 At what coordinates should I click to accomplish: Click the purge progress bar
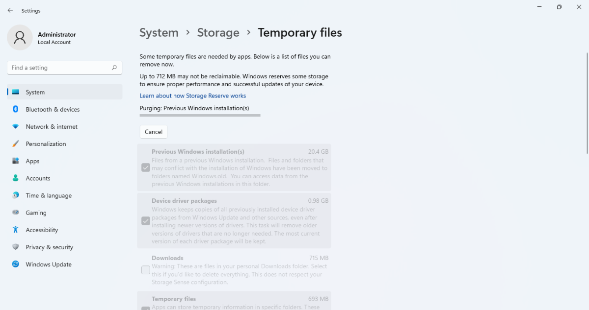pyautogui.click(x=200, y=115)
